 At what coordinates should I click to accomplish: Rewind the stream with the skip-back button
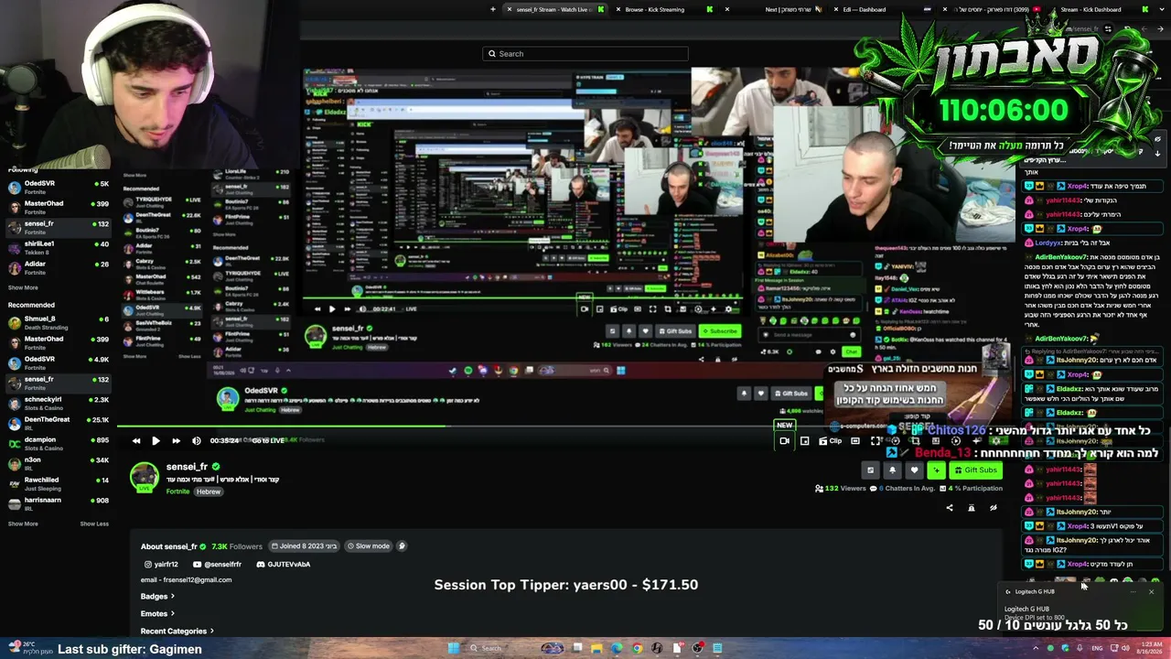point(136,440)
